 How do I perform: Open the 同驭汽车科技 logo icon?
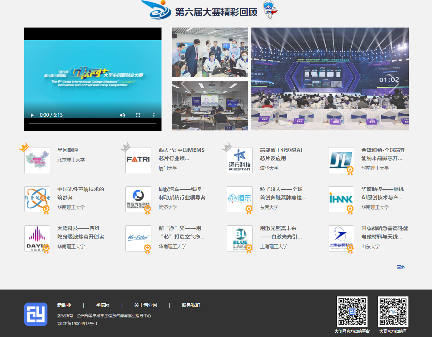pyautogui.click(x=138, y=199)
